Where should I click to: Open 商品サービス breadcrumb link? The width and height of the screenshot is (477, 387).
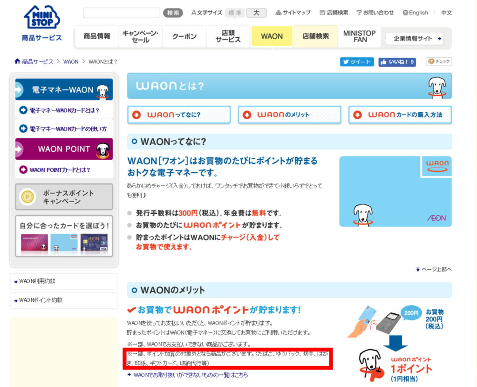pos(37,62)
